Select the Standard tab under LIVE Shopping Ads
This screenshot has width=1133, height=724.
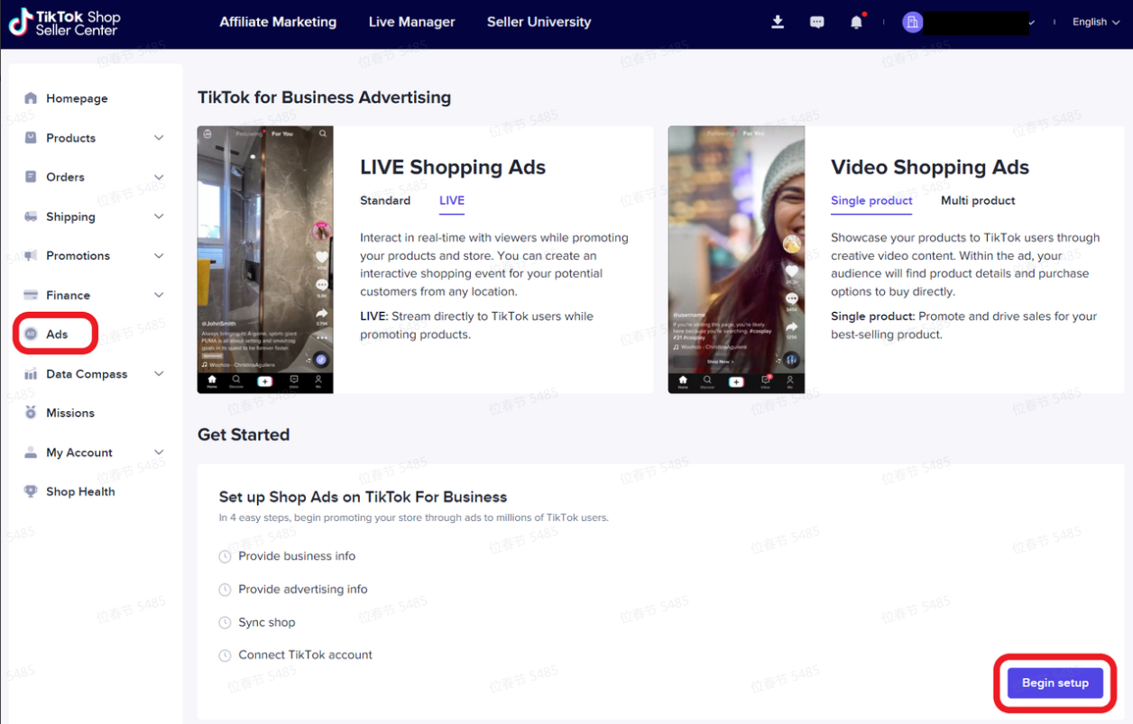(385, 200)
